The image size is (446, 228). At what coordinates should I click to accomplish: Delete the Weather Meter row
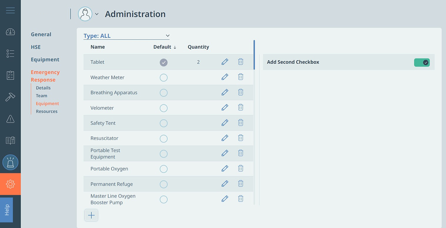(241, 77)
